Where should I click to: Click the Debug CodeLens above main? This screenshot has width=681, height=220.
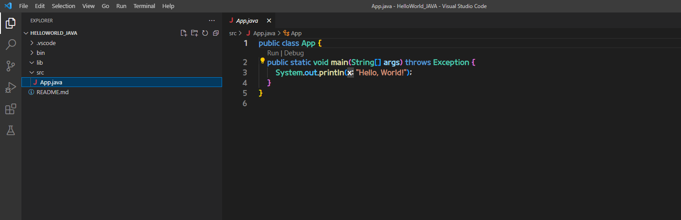pos(294,53)
